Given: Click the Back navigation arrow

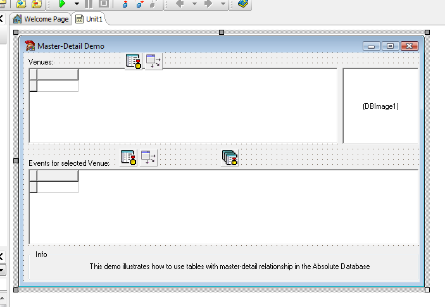Looking at the screenshot, I should tap(180, 4).
